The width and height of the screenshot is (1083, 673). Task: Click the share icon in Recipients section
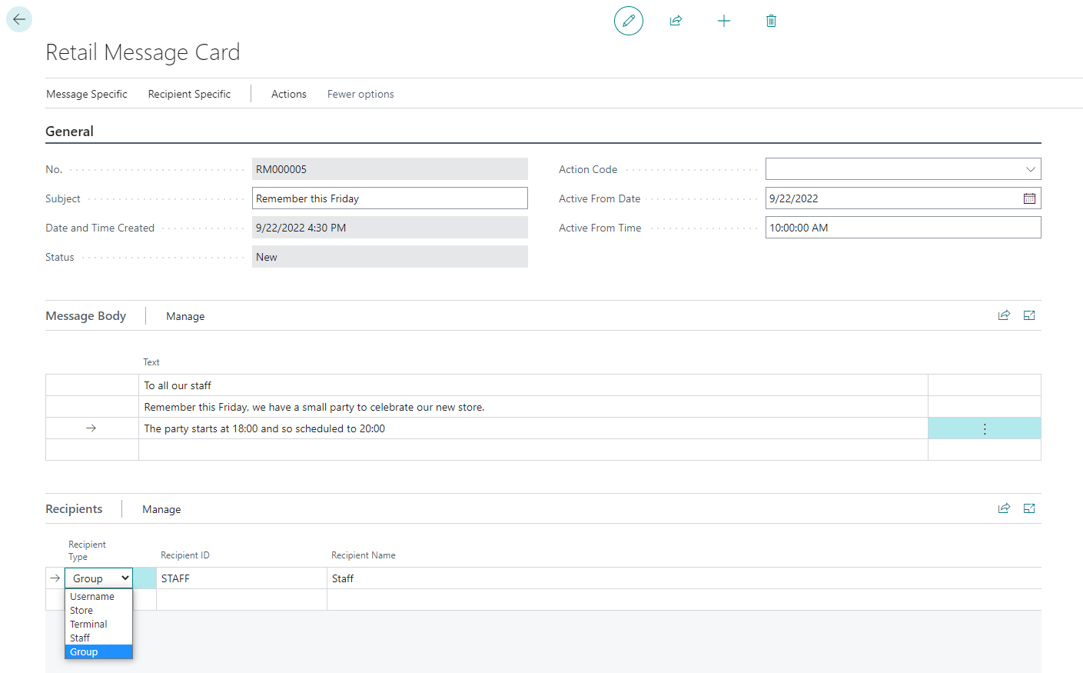tap(1004, 508)
